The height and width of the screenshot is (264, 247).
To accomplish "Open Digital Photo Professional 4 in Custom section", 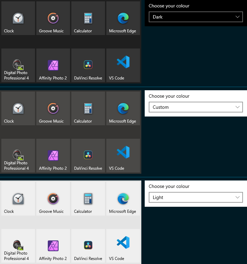I will pyautogui.click(x=18, y=156).
